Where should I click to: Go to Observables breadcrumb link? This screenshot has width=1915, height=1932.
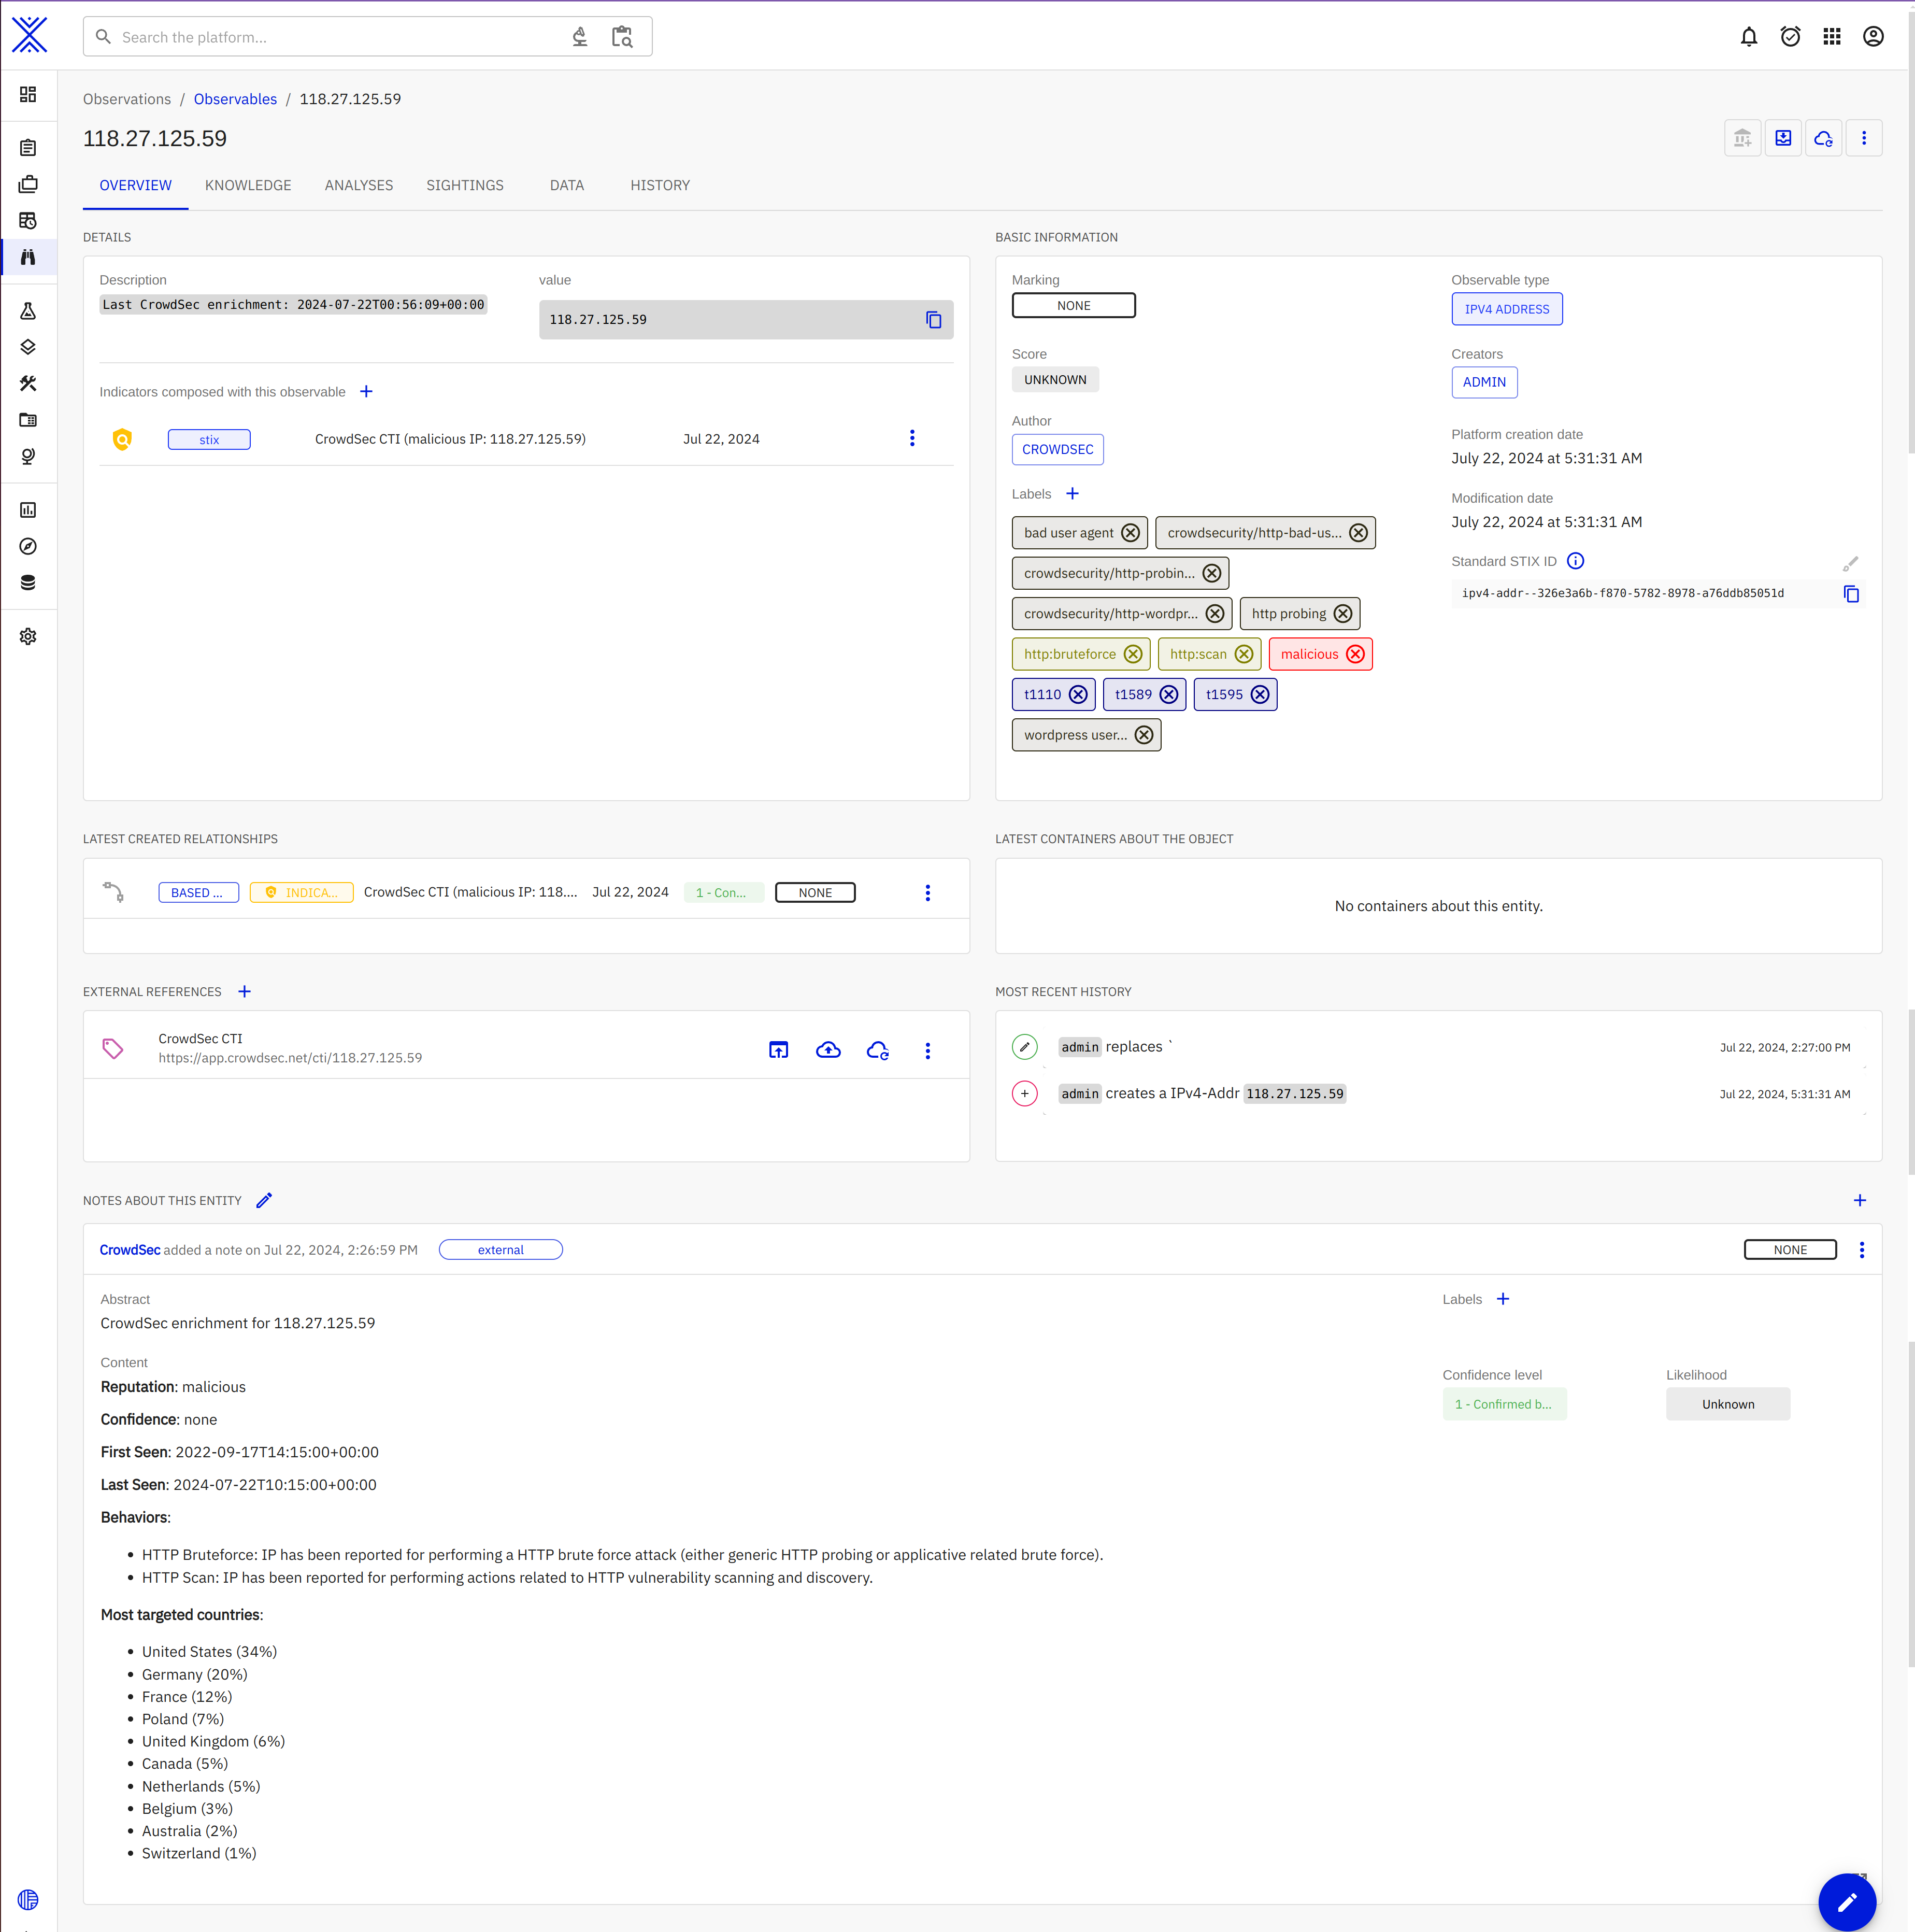tap(235, 99)
